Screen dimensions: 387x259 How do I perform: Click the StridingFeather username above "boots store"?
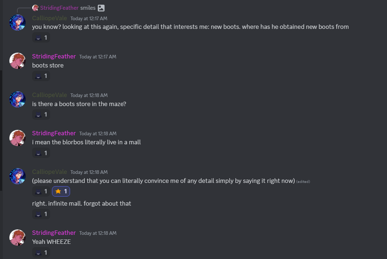coord(54,56)
